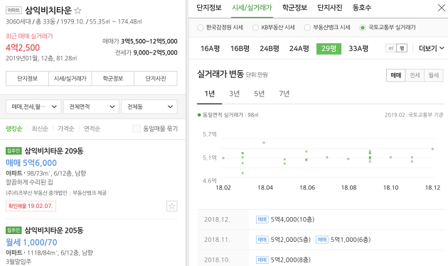Choose the 1년 chart period
This screenshot has width=448, height=266.
point(210,94)
